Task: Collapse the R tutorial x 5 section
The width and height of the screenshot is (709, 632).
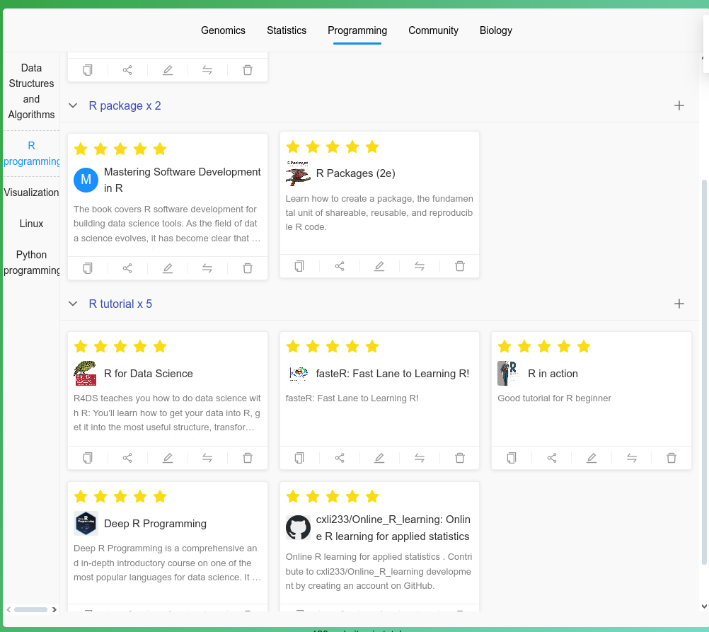Action: coord(73,304)
